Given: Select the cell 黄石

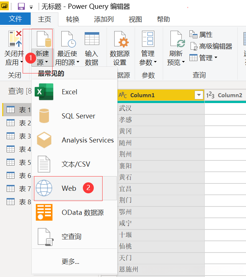Looking at the screenshot, I should pos(161,177).
